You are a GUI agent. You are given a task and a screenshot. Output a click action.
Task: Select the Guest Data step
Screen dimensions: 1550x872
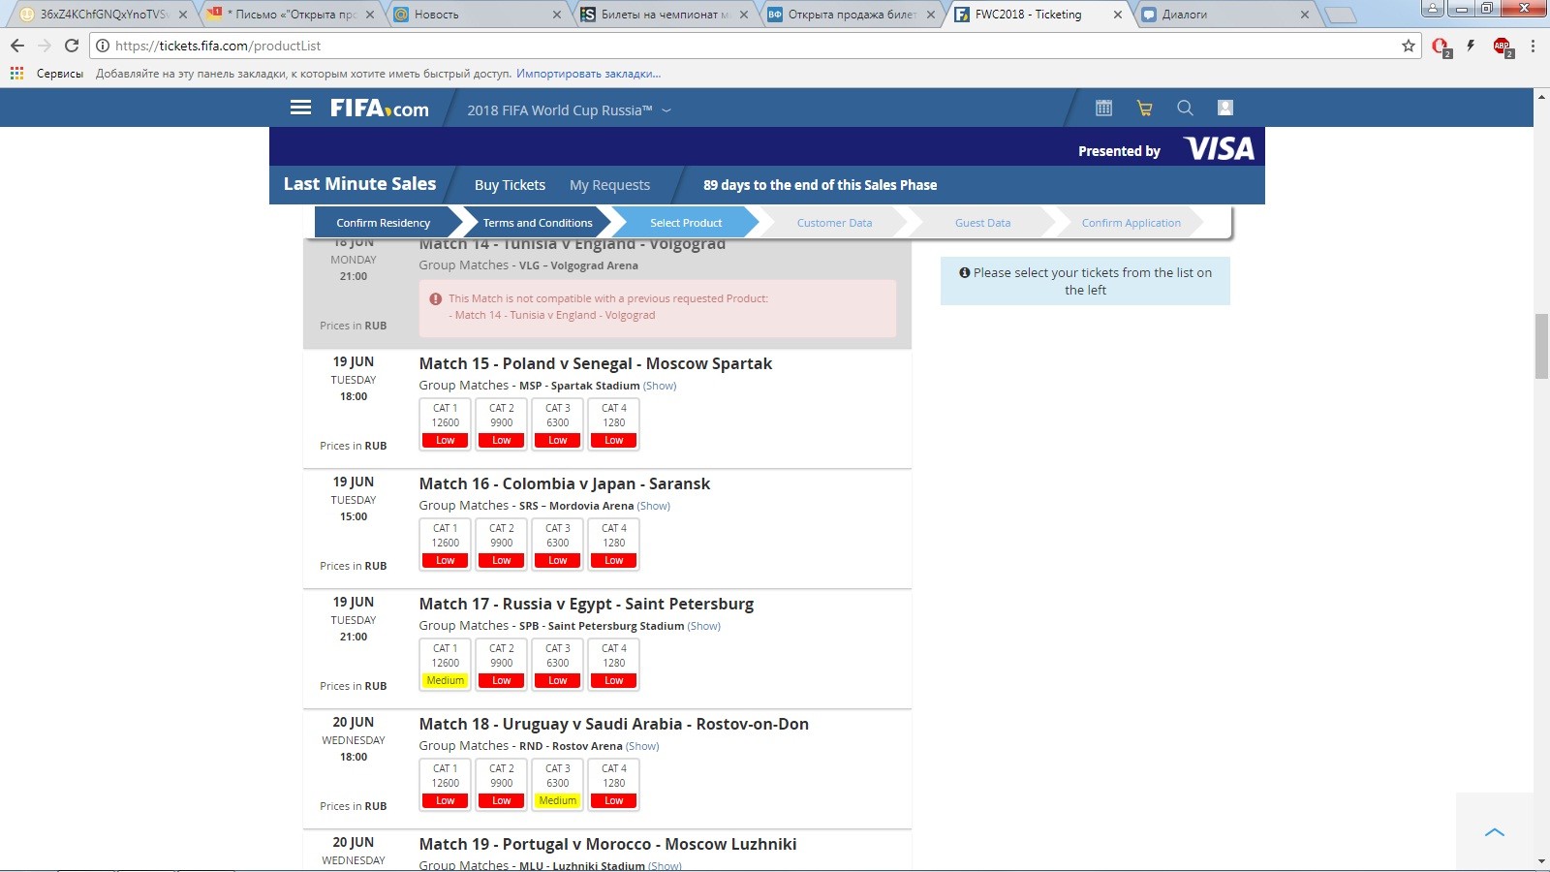[982, 222]
